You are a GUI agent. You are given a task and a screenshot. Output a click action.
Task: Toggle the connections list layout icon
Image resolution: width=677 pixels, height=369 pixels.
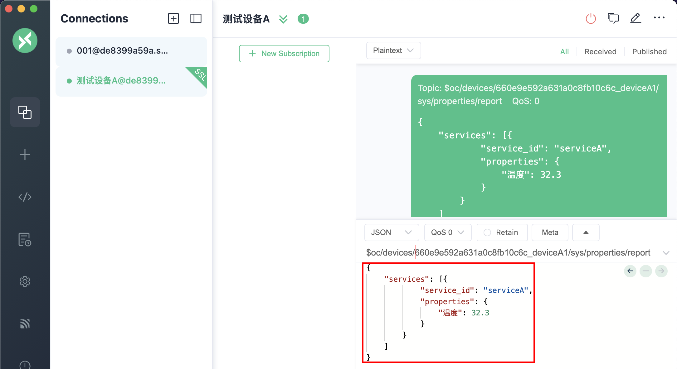[196, 19]
